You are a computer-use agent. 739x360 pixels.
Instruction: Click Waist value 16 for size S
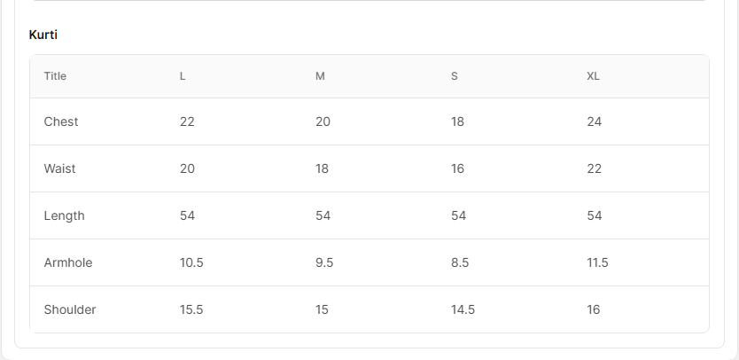click(x=457, y=168)
